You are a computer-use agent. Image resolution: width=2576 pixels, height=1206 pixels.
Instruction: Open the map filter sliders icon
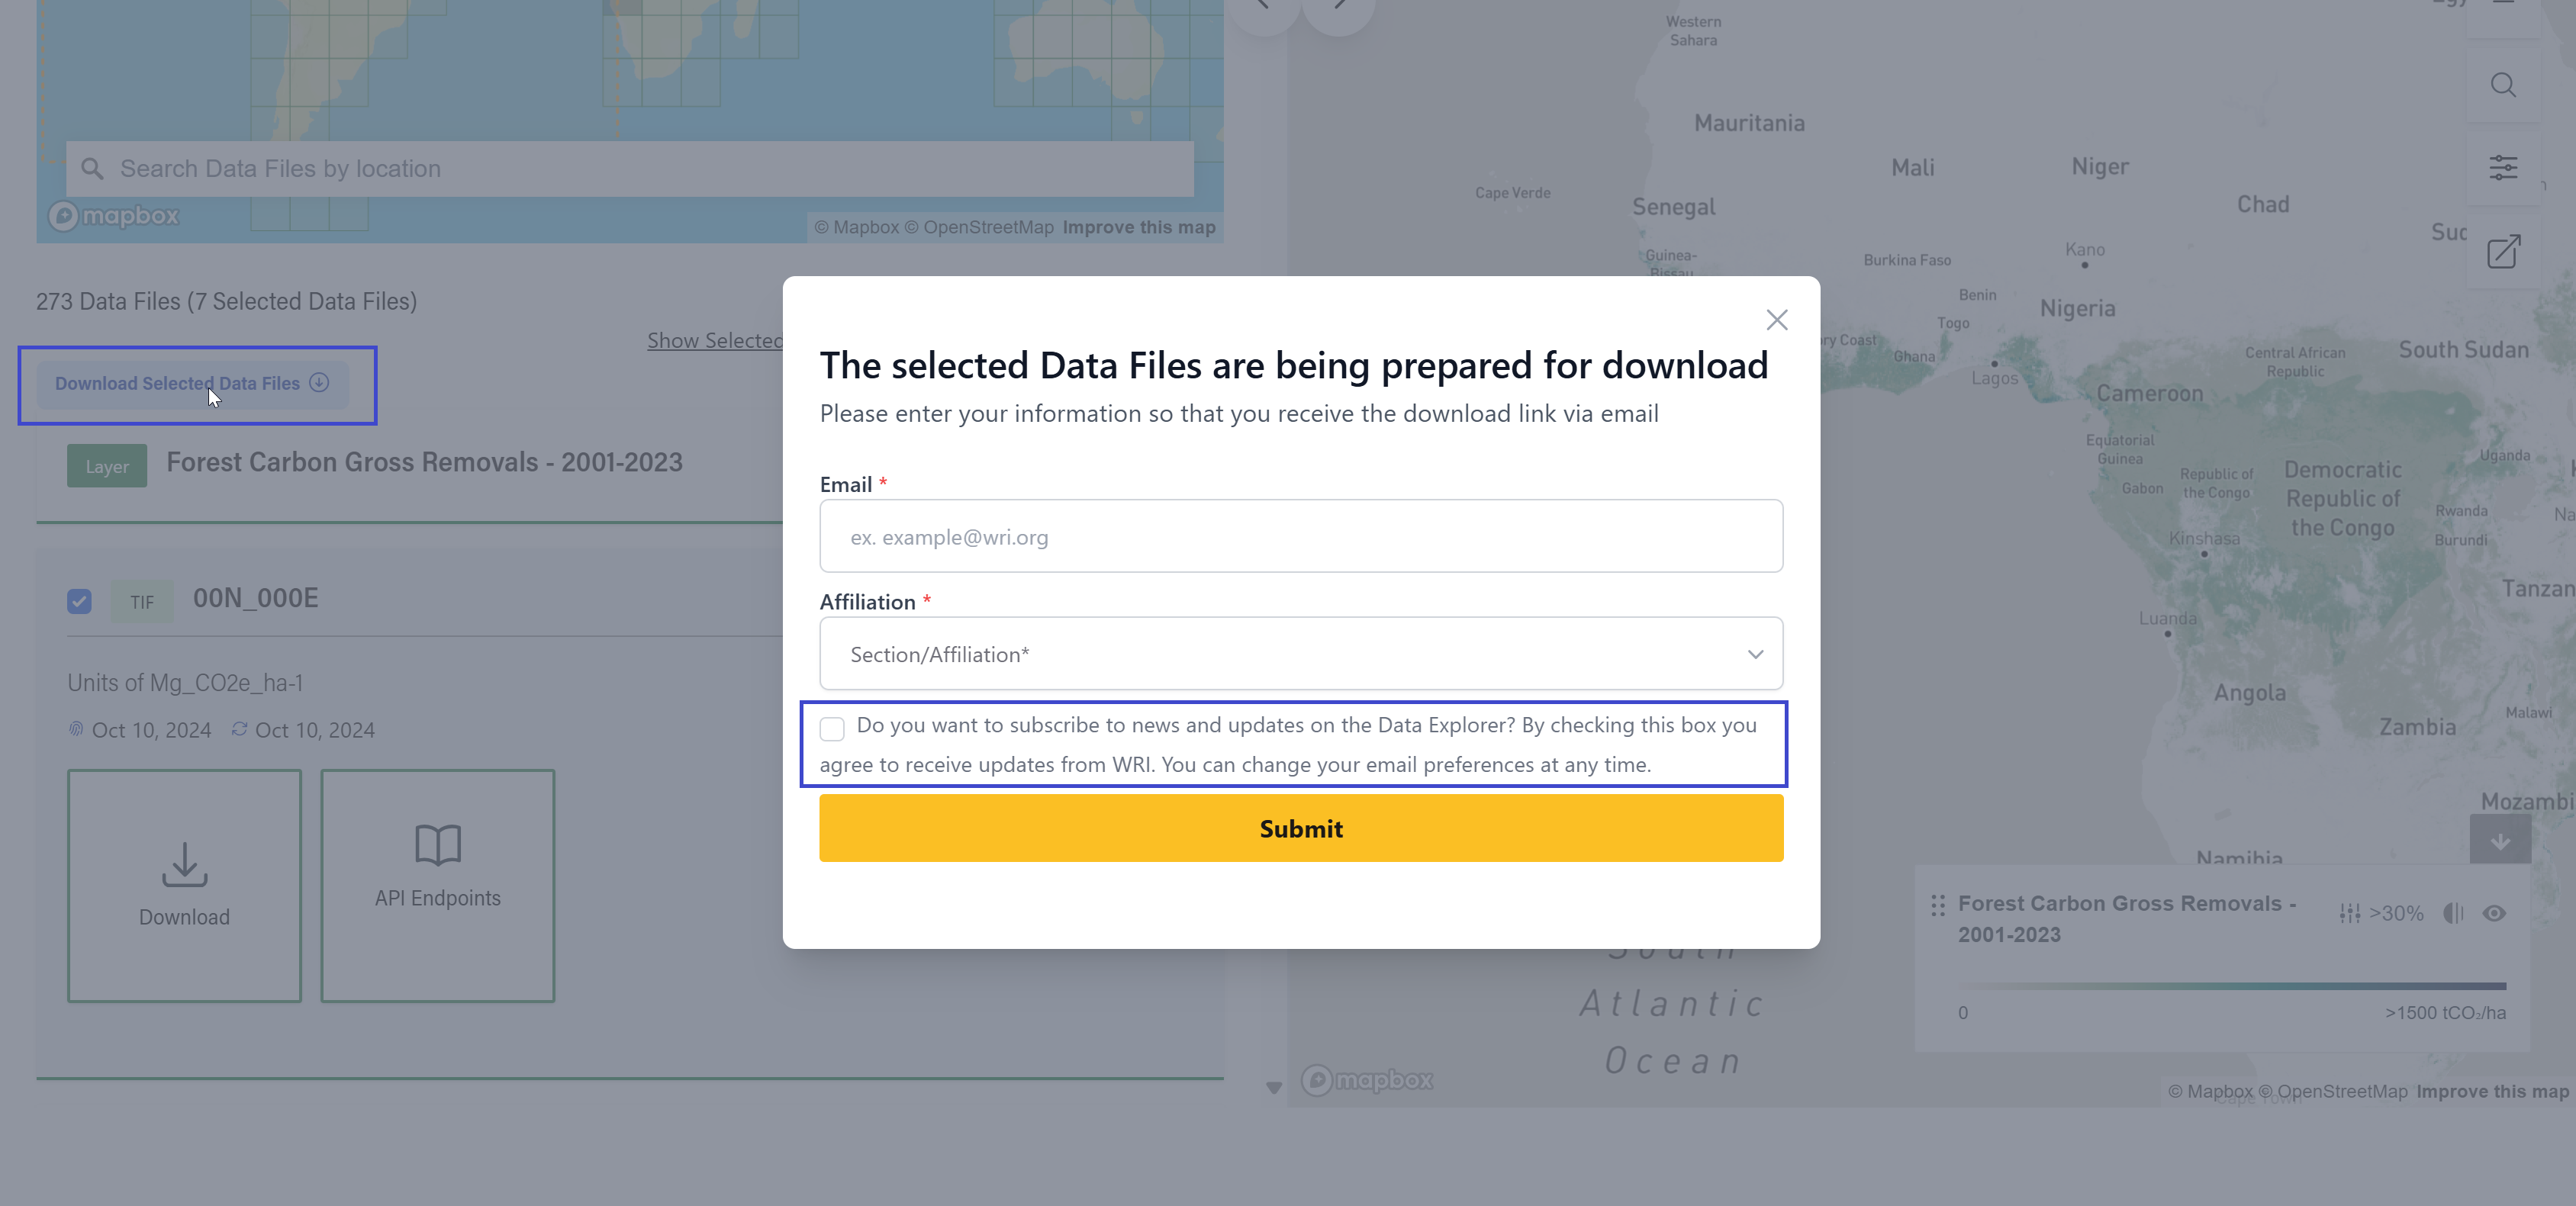point(2502,167)
